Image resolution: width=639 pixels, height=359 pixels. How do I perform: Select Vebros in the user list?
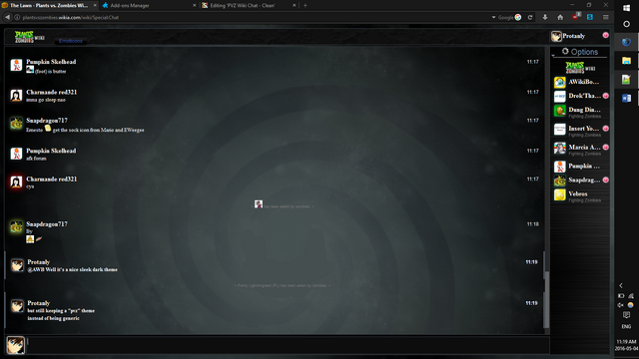click(579, 195)
